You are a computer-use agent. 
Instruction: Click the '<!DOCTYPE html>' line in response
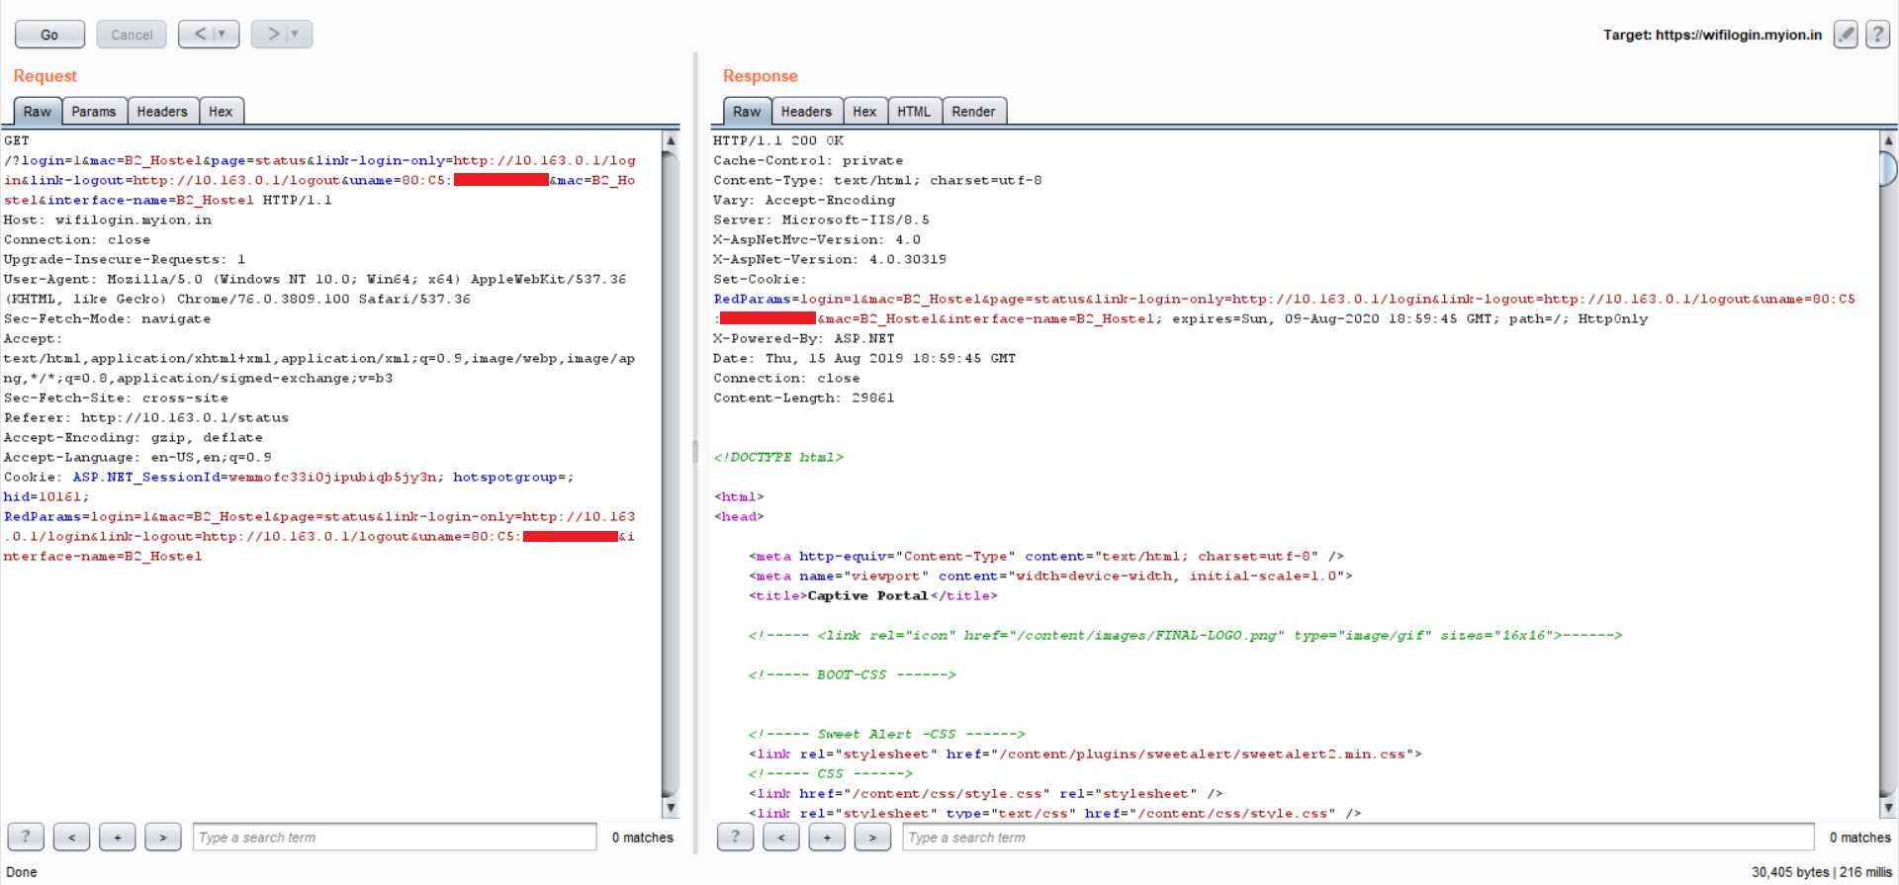[778, 457]
